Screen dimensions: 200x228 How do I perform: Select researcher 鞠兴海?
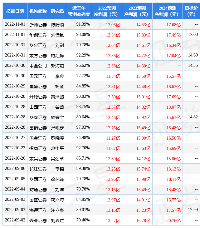pos(57,200)
